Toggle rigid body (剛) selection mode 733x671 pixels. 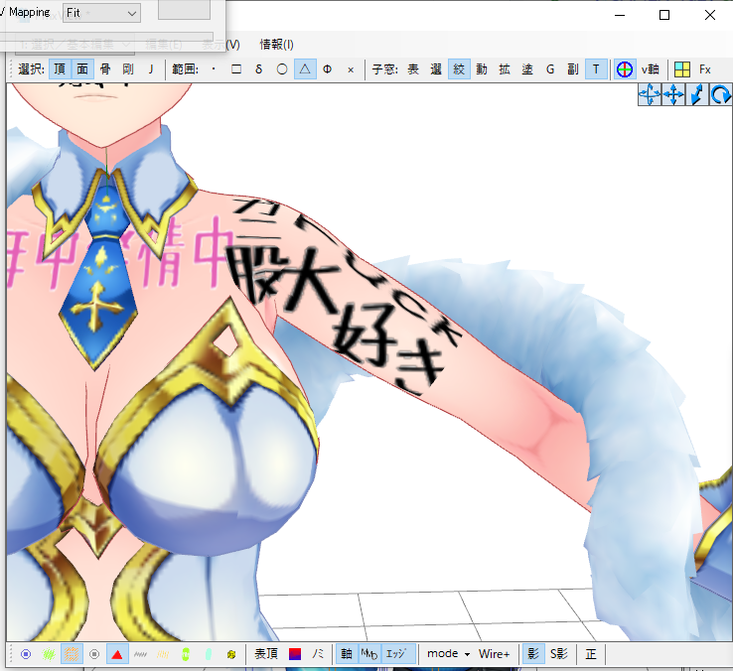click(x=128, y=69)
